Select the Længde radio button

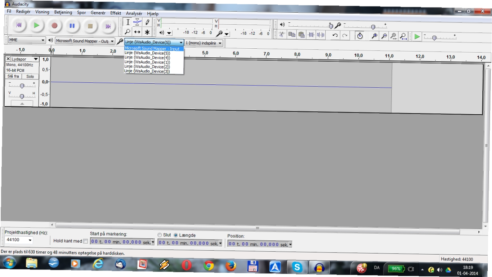tap(176, 235)
